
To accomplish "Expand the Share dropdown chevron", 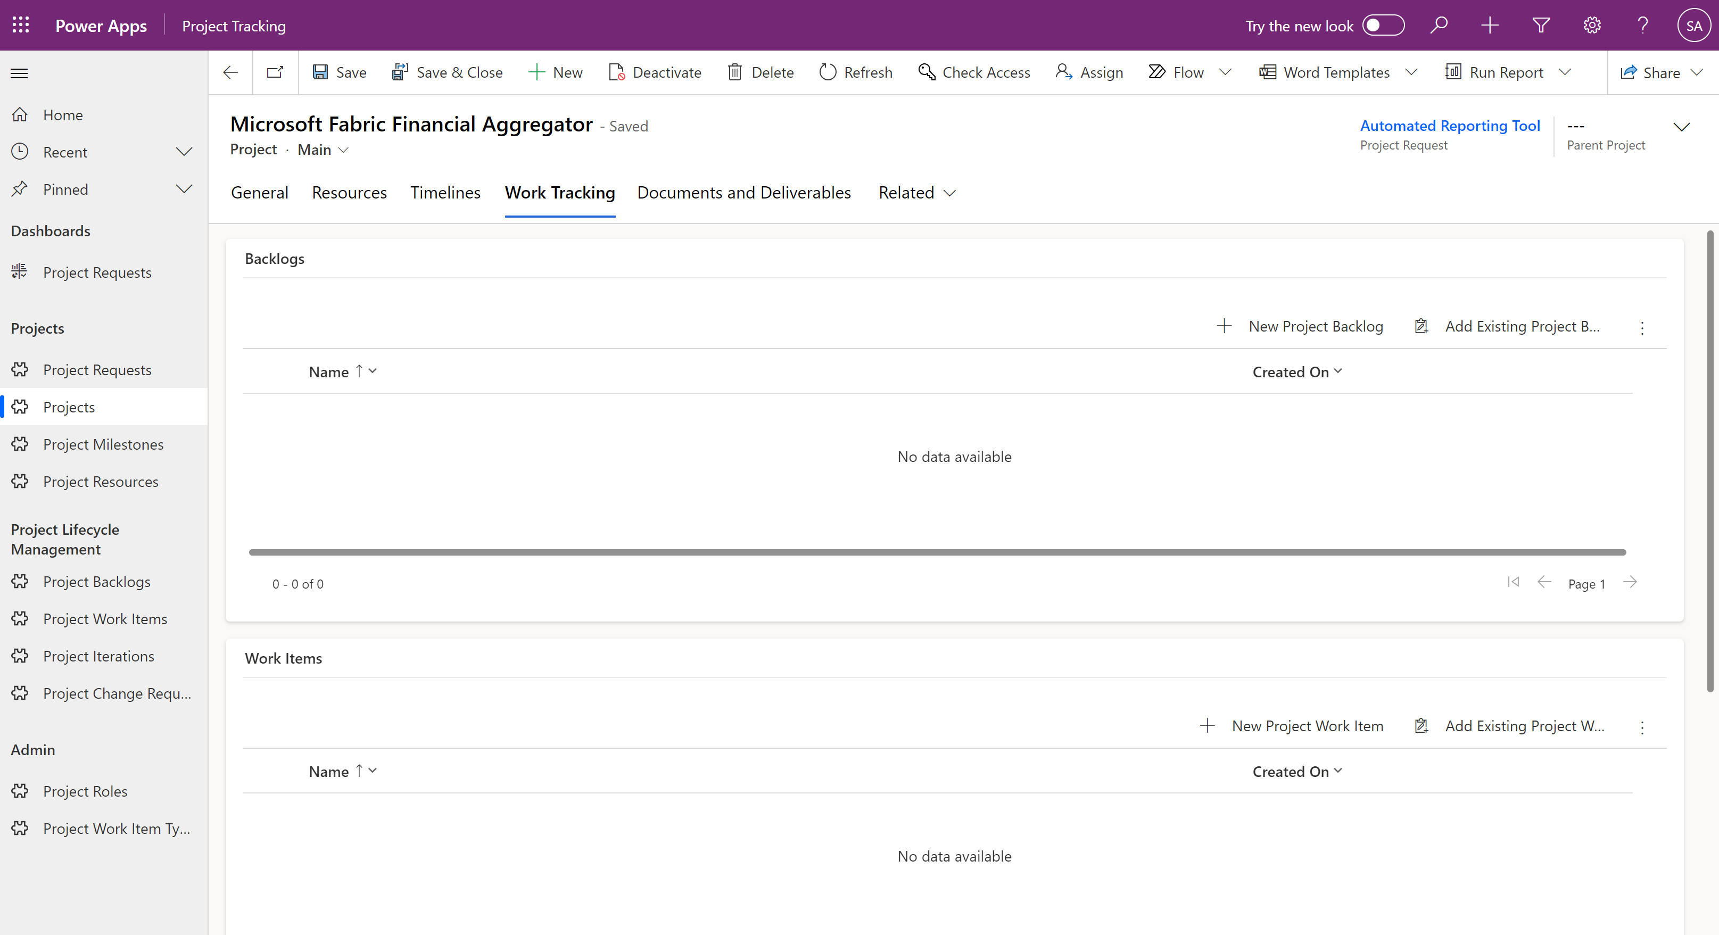I will coord(1697,72).
